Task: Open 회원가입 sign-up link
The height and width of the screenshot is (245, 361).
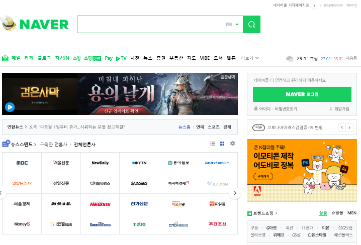Action: coord(342,109)
